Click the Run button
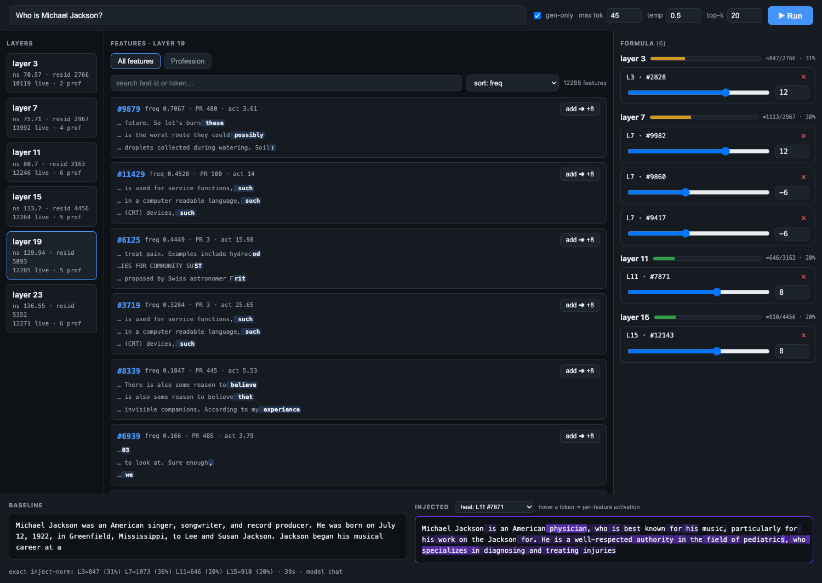Viewport: 822px width, 583px height. click(x=790, y=16)
